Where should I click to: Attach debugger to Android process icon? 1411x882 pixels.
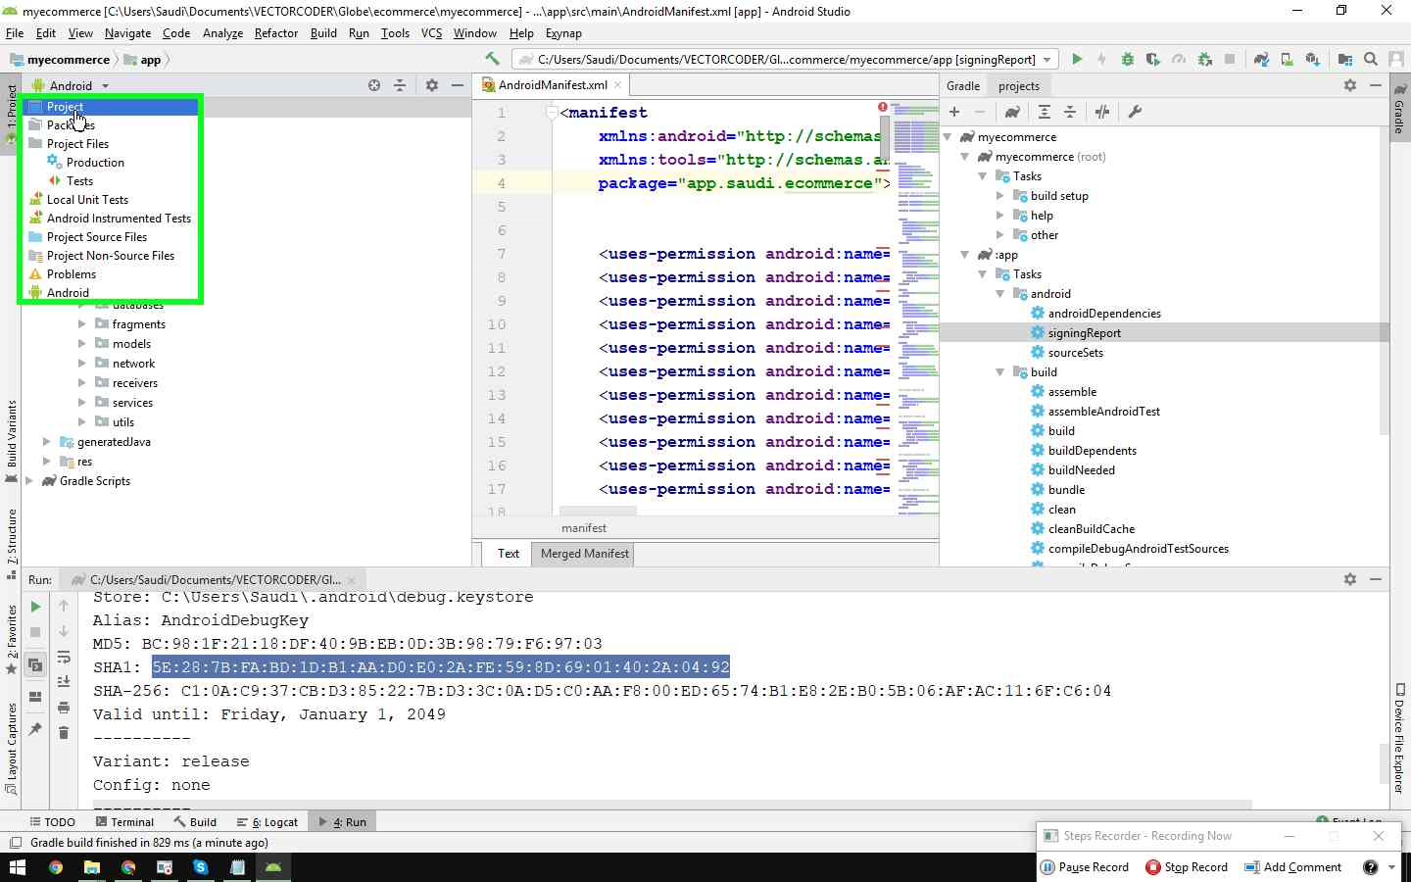click(x=1204, y=59)
